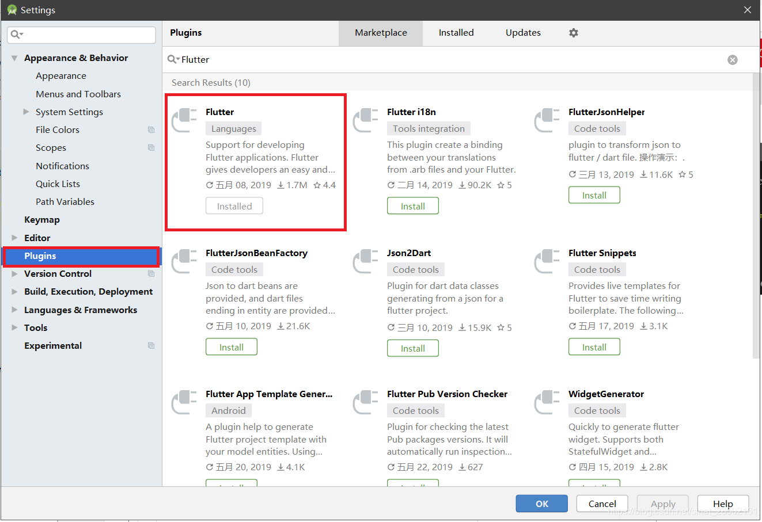Image resolution: width=762 pixels, height=522 pixels.
Task: Click the Android Studio logo in title bar
Action: 12,10
